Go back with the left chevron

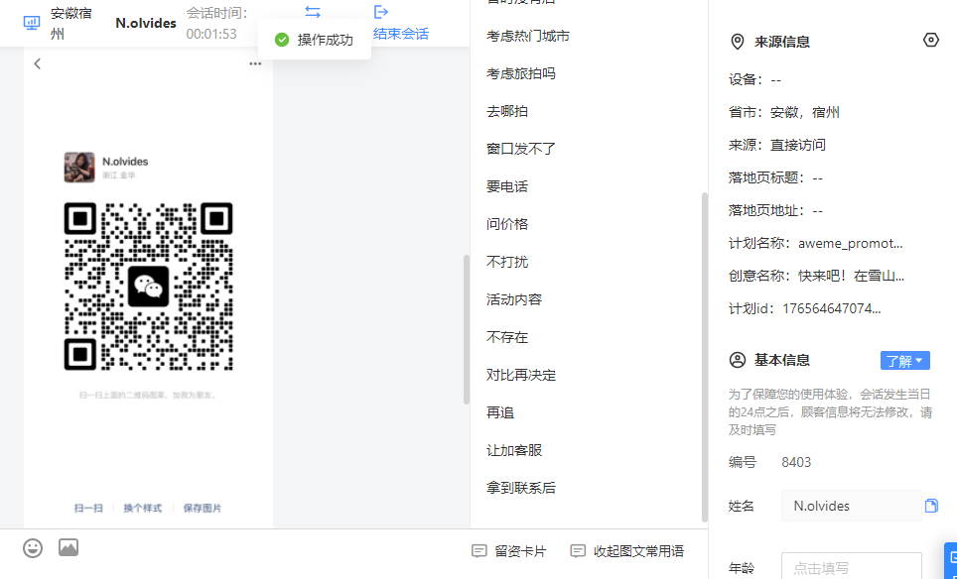click(x=38, y=63)
